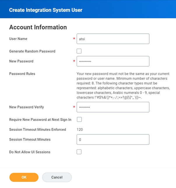Viewport: 176px width, 188px height.
Task: Click the Account Information heading
Action: [38, 27]
